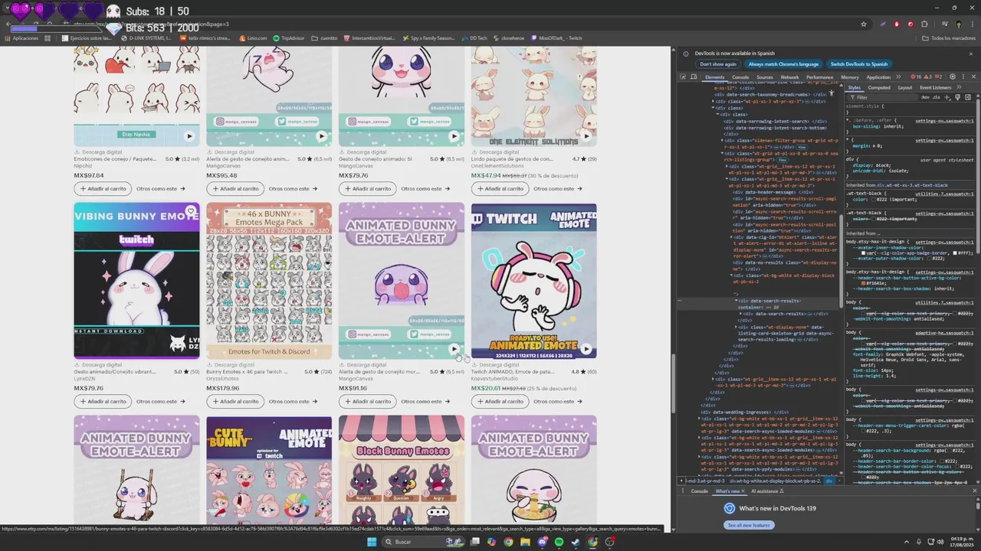The image size is (981, 551).
Task: Expand the data-search-results div node
Action: pos(741,314)
